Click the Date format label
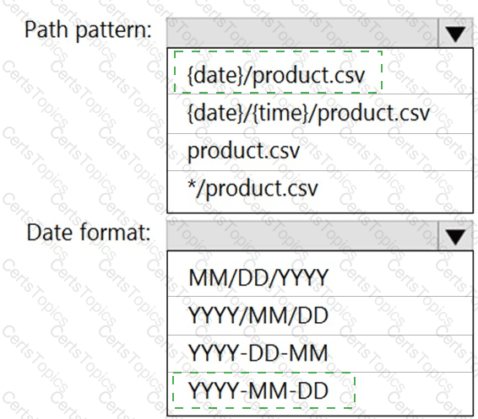Viewport: 478px width, 419px height. pos(89,232)
